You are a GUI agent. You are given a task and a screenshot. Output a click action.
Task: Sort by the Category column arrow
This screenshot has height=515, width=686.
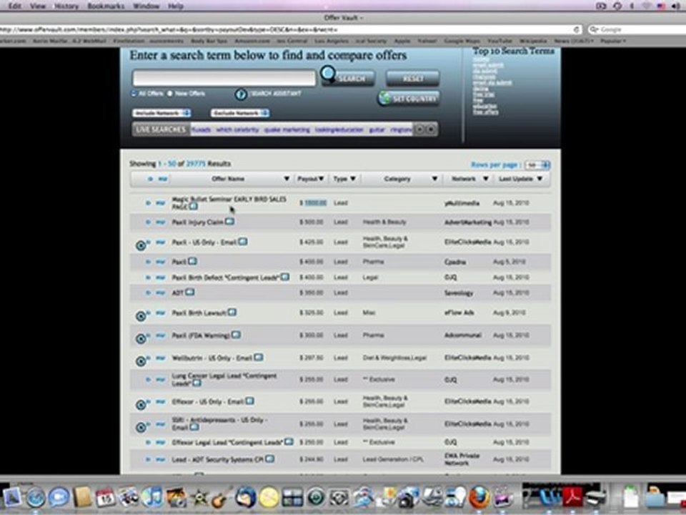434,179
